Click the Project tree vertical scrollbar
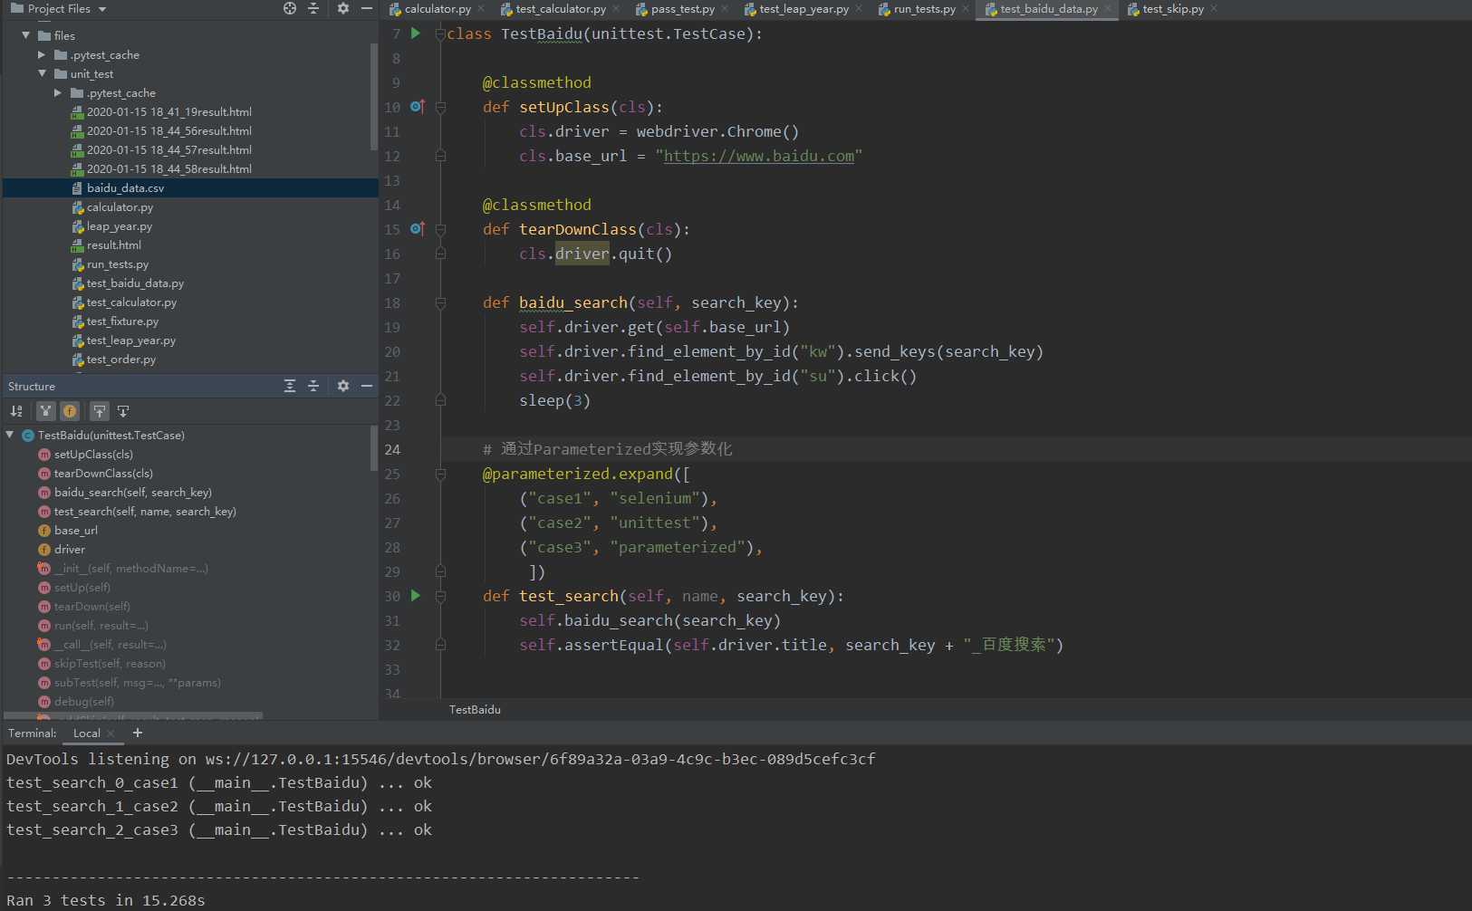The image size is (1472, 911). 374,97
